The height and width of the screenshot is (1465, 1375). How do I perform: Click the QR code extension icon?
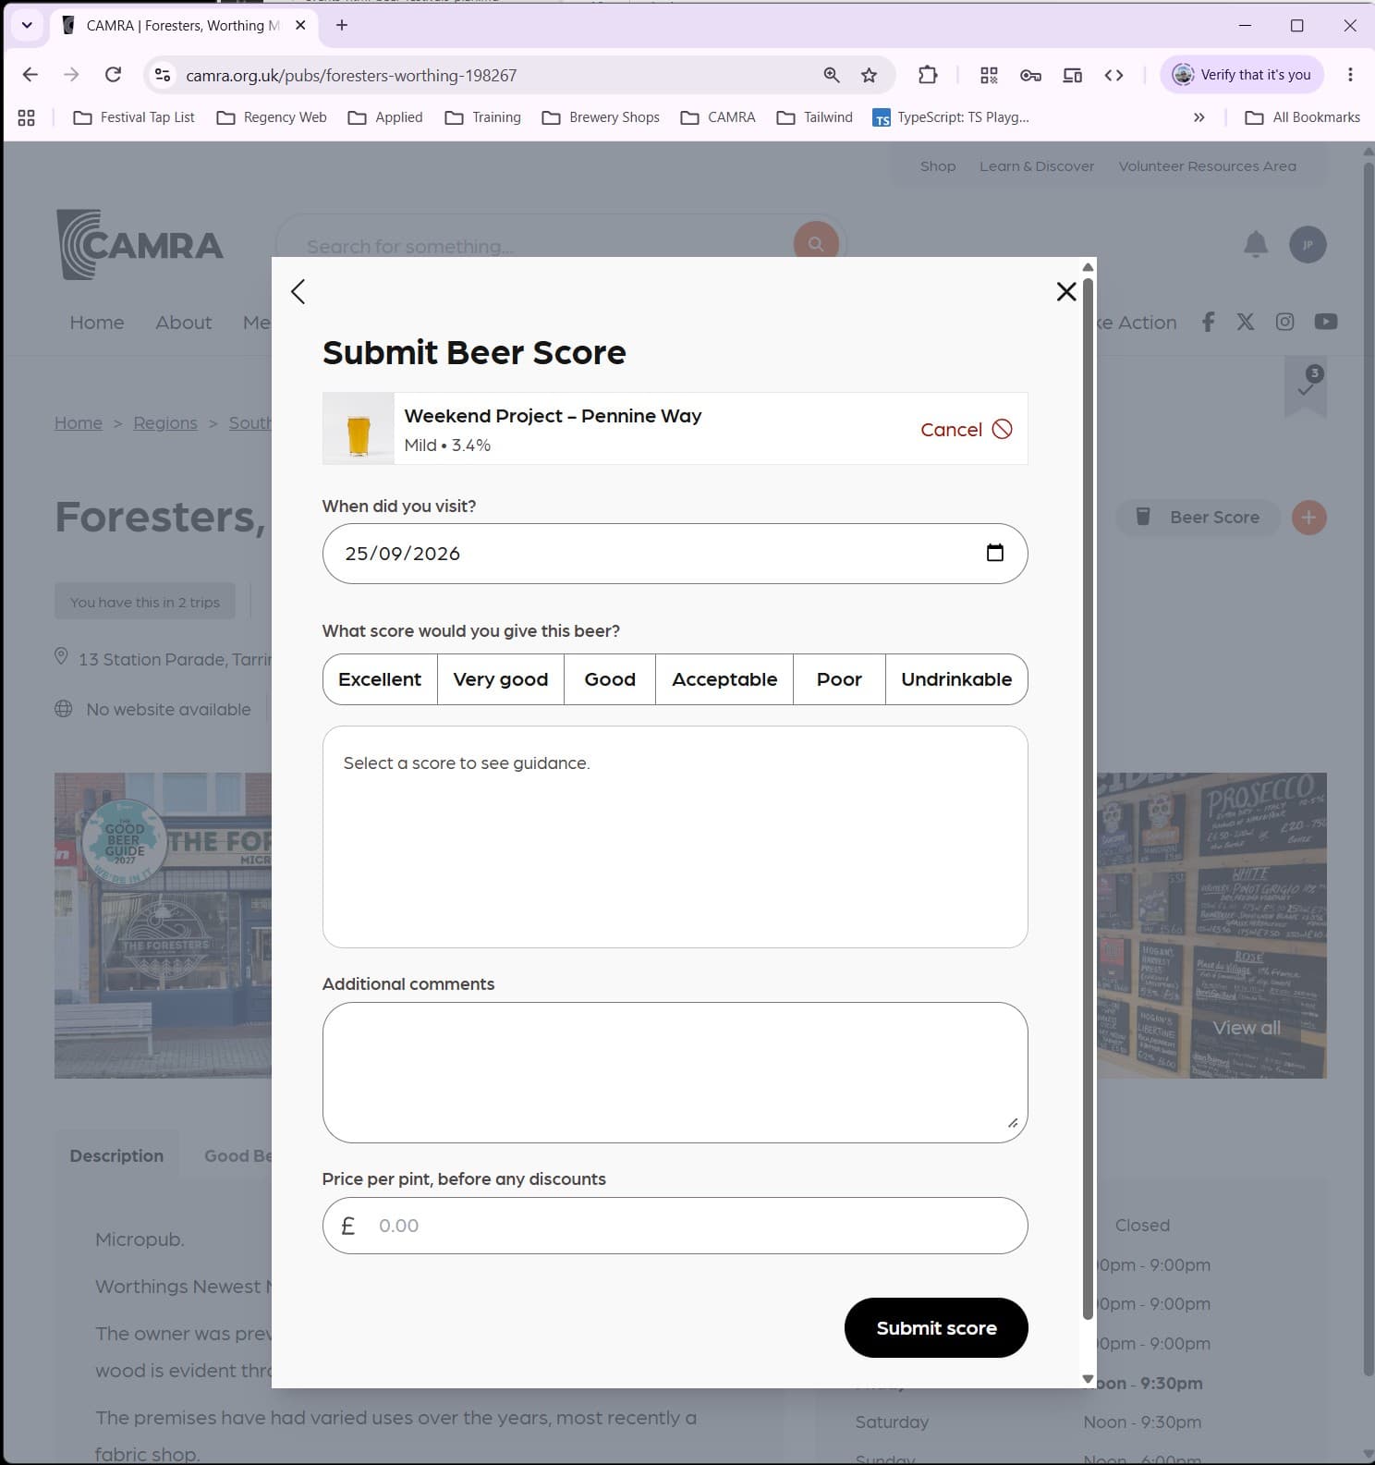pyautogui.click(x=989, y=75)
